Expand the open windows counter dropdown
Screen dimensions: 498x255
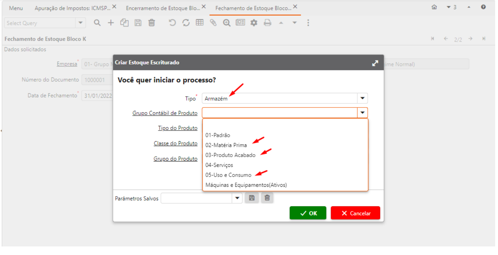pyautogui.click(x=451, y=7)
